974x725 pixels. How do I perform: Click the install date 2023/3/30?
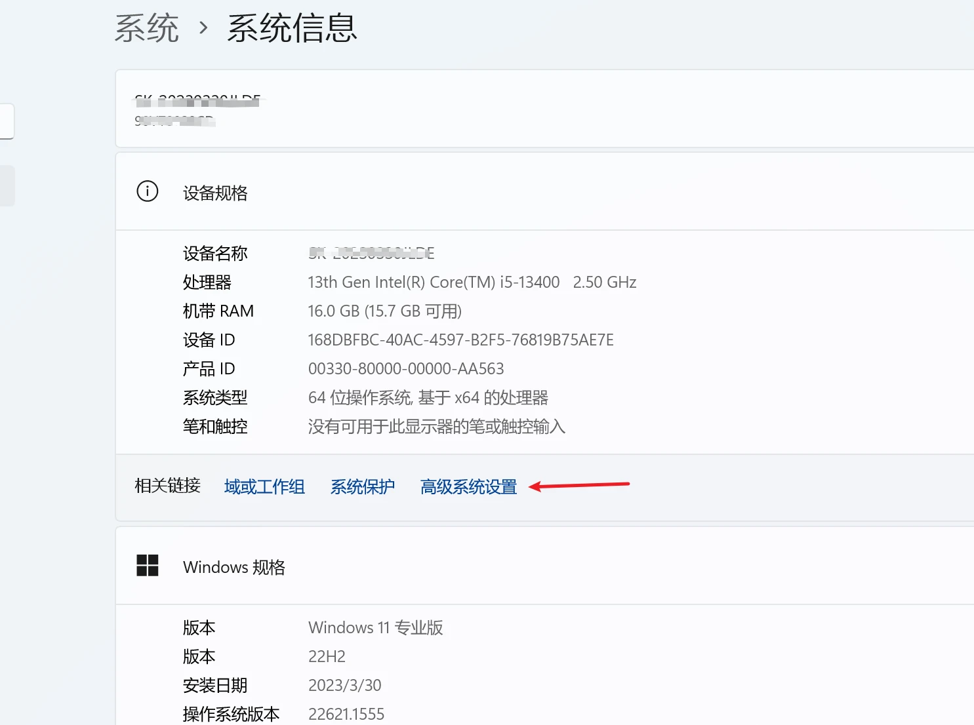click(344, 685)
